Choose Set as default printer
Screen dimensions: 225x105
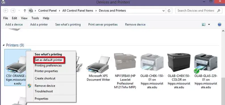pyautogui.click(x=49, y=60)
